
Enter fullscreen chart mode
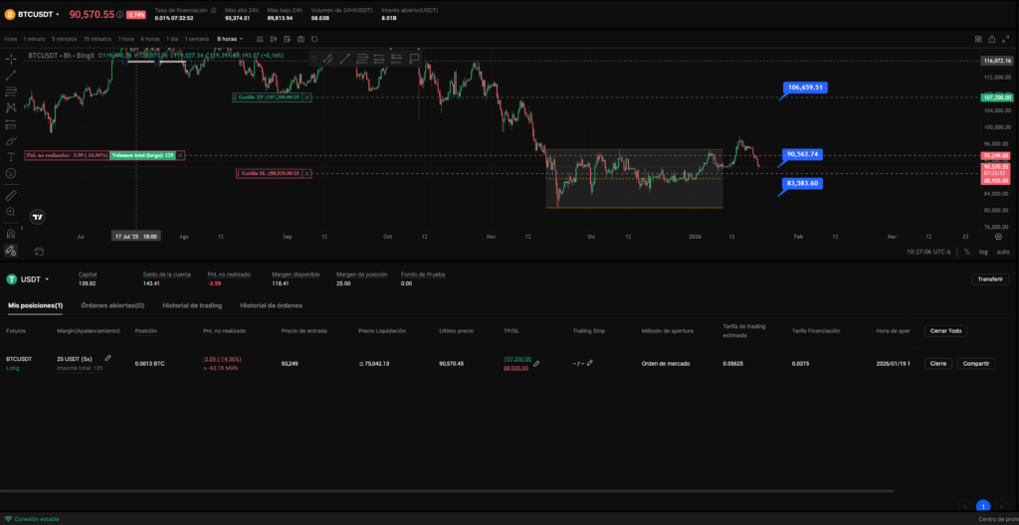click(x=1005, y=39)
